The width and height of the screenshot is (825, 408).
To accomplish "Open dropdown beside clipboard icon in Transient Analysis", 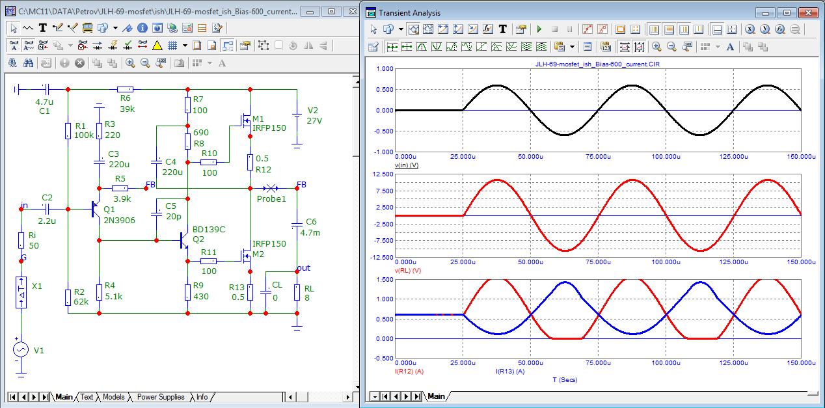I will pos(401,29).
